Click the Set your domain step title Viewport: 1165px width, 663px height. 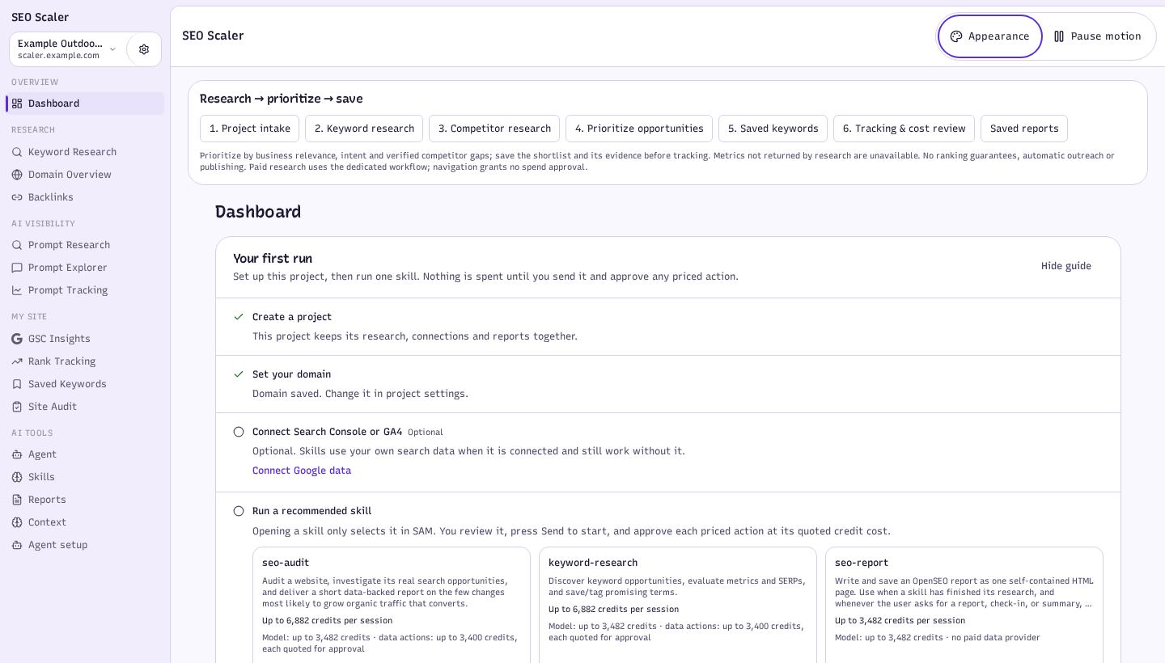point(291,374)
